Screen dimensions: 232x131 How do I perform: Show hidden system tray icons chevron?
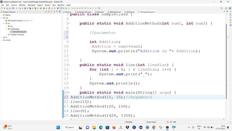pyautogui.click(x=189, y=127)
